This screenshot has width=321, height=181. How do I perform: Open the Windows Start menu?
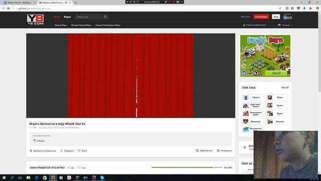(4, 177)
